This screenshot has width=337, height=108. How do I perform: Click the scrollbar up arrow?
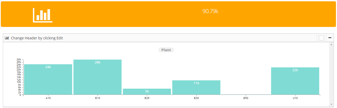point(331,45)
